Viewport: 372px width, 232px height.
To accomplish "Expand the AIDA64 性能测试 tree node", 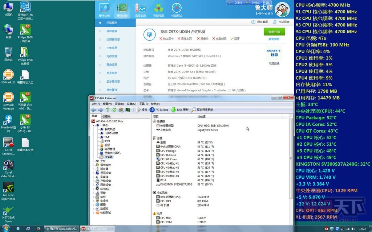I will point(93,213).
